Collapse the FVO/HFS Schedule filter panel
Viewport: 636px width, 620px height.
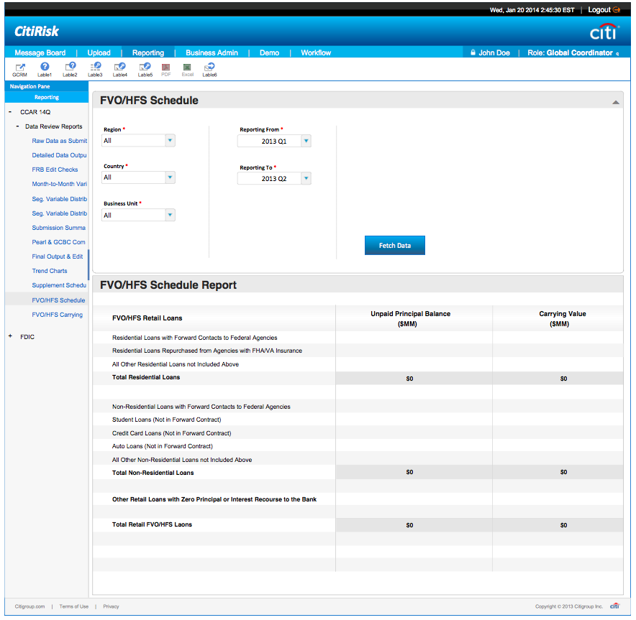616,102
